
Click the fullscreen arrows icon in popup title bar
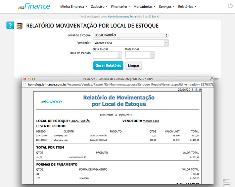[211, 78]
